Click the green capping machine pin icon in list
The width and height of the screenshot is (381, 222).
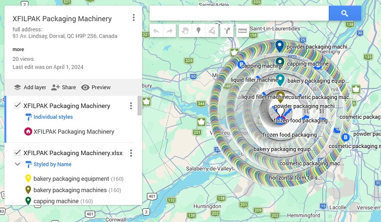click(x=28, y=201)
